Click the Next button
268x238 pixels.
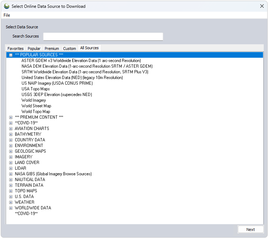pos(250,229)
